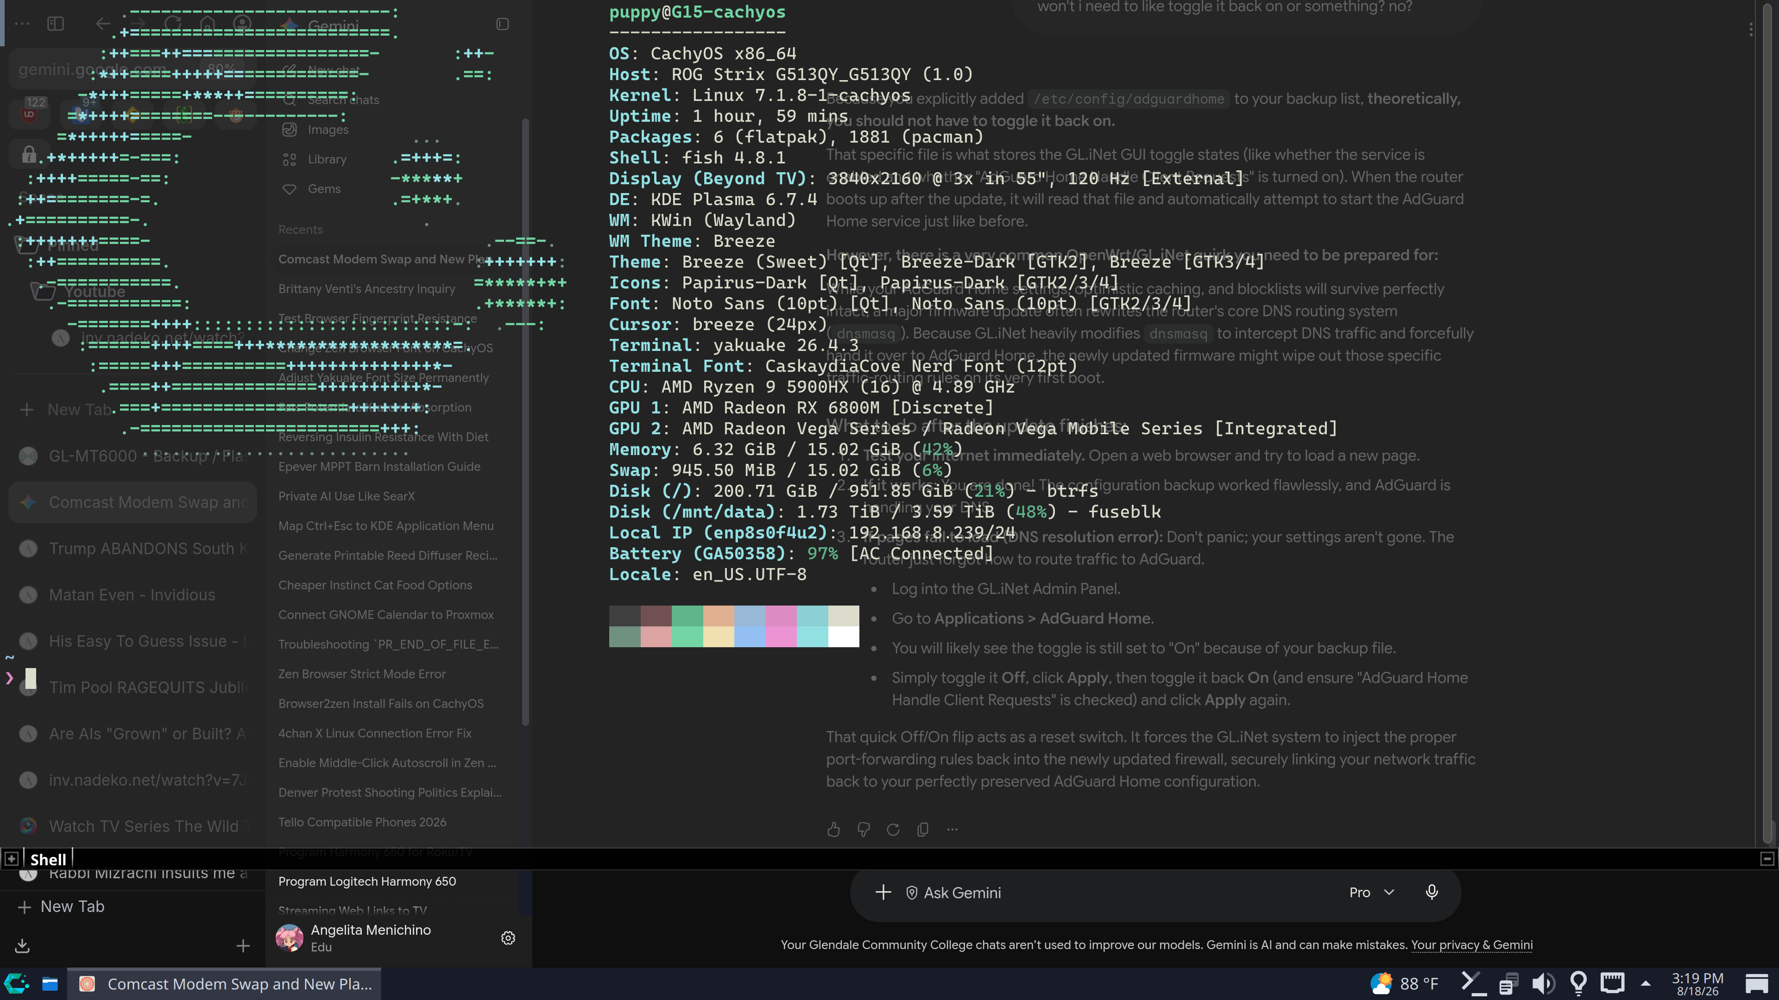Open the clock showing 3:19 PM

[x=1697, y=983]
